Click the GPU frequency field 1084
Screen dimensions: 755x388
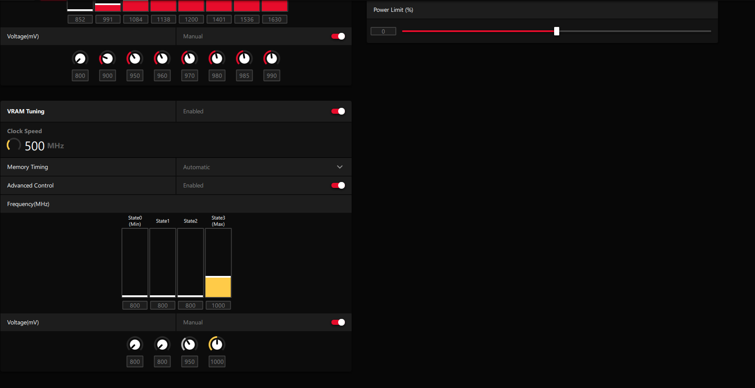136,19
